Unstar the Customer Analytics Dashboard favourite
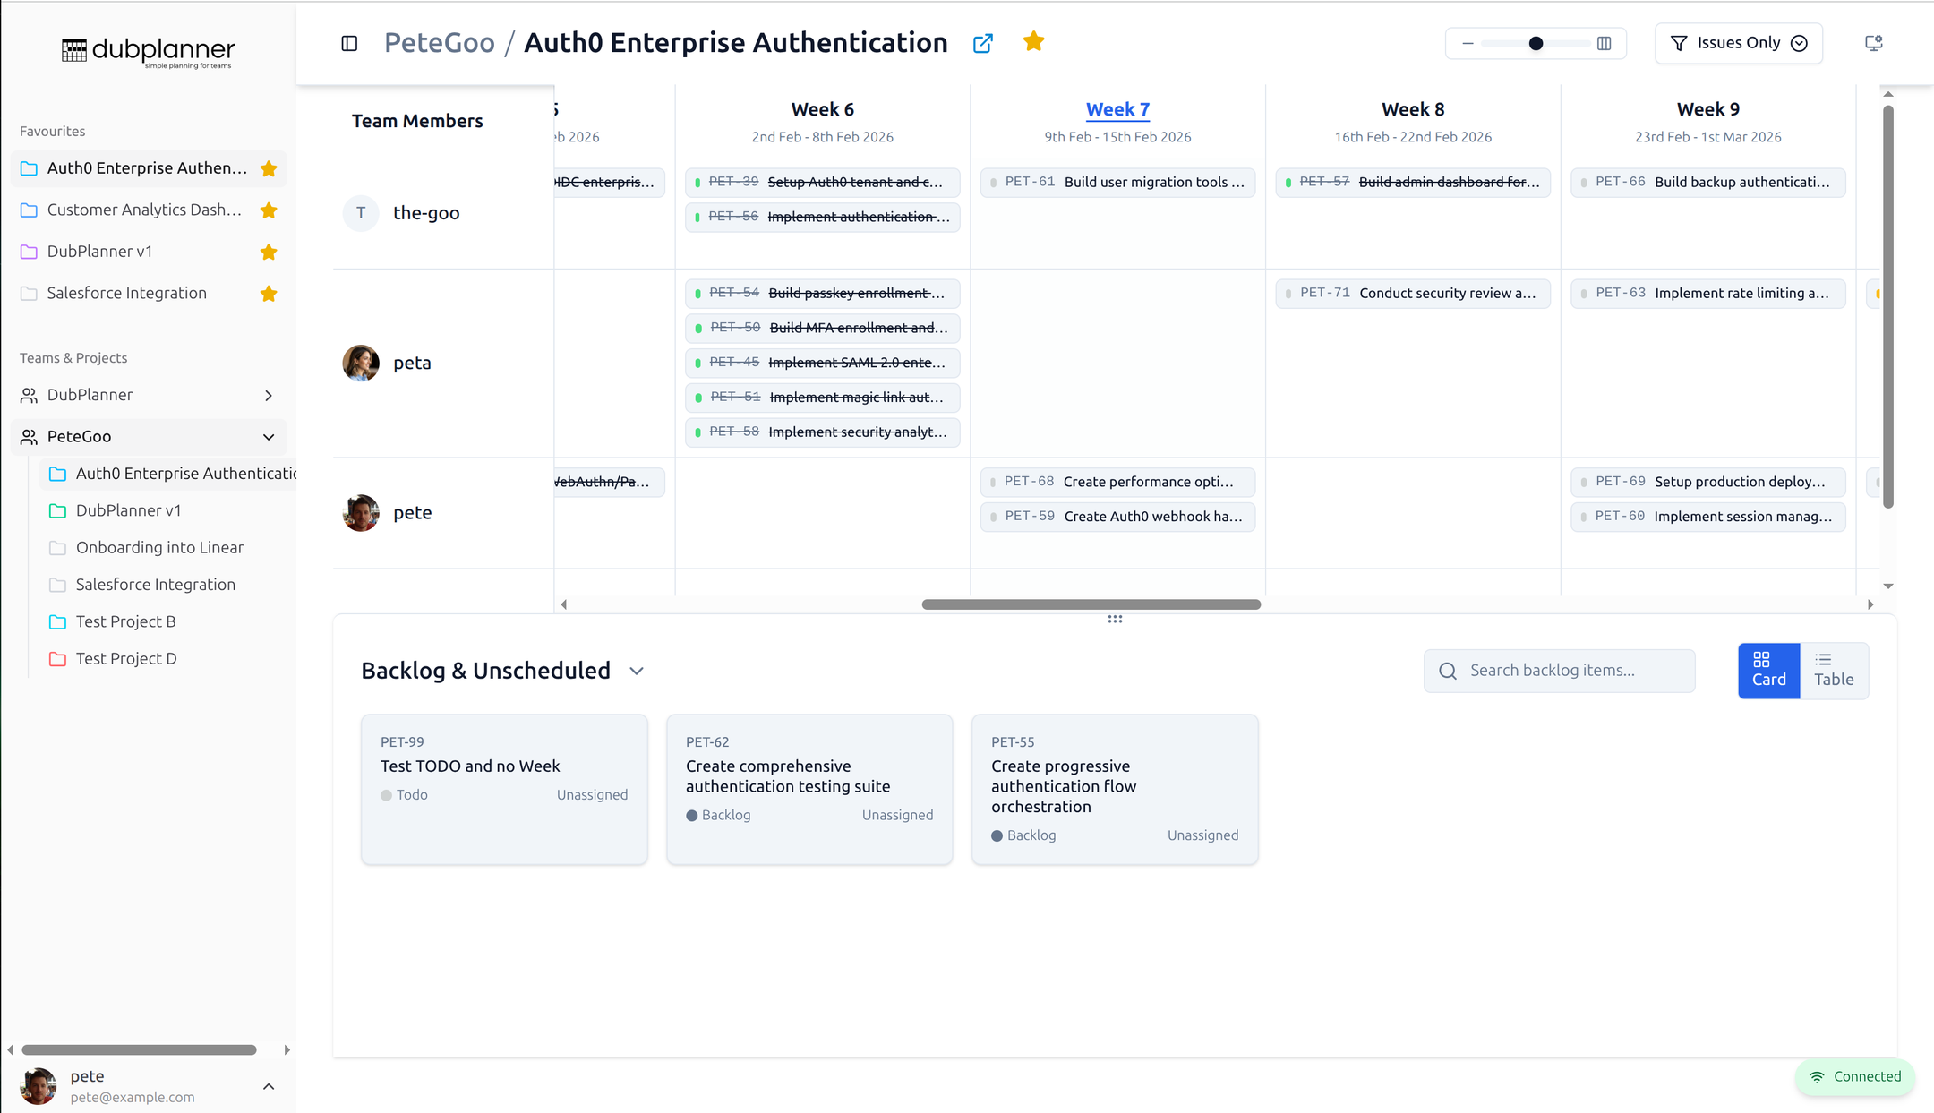The height and width of the screenshot is (1113, 1934). pyautogui.click(x=269, y=210)
